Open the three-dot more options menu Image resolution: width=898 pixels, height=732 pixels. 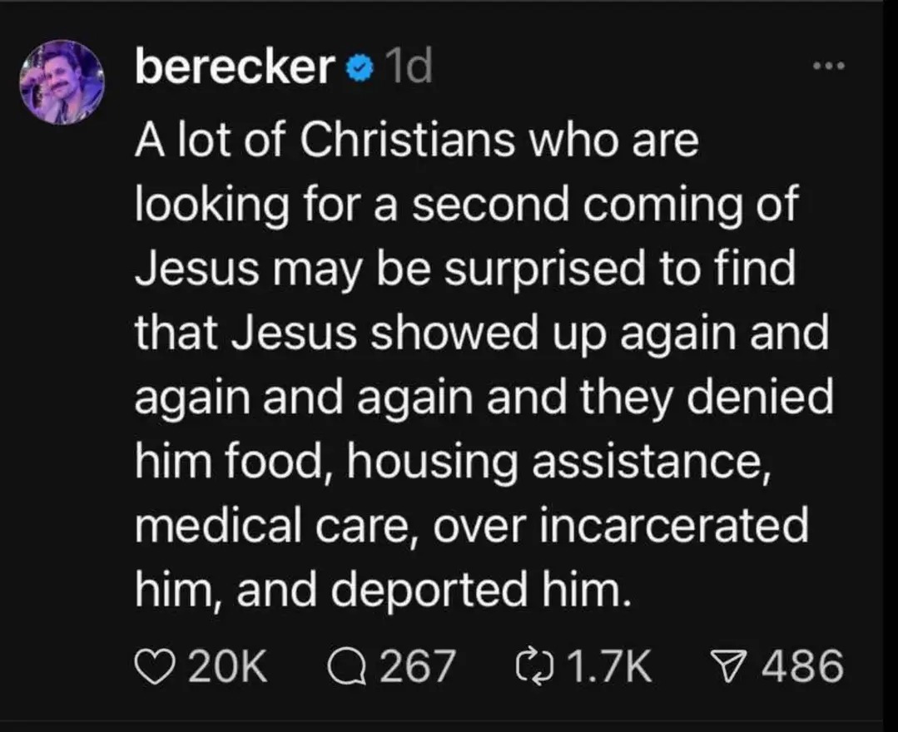click(829, 67)
